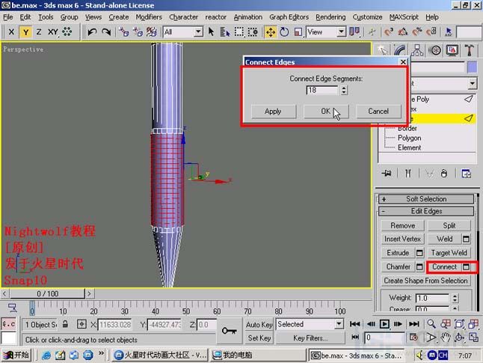Toggle Window/Crossing selection icon

point(253,31)
